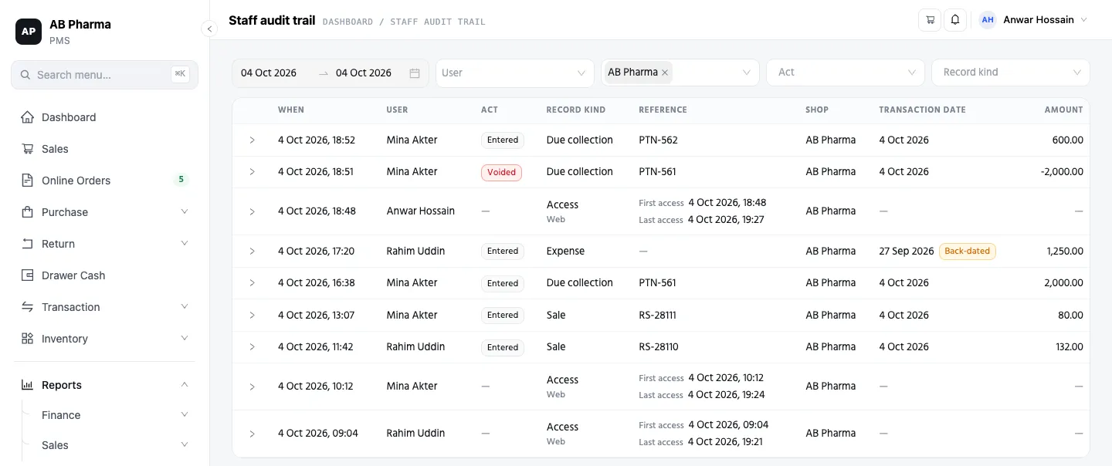This screenshot has width=1112, height=466.
Task: Expand the Inventory submenu chevron
Action: (185, 338)
